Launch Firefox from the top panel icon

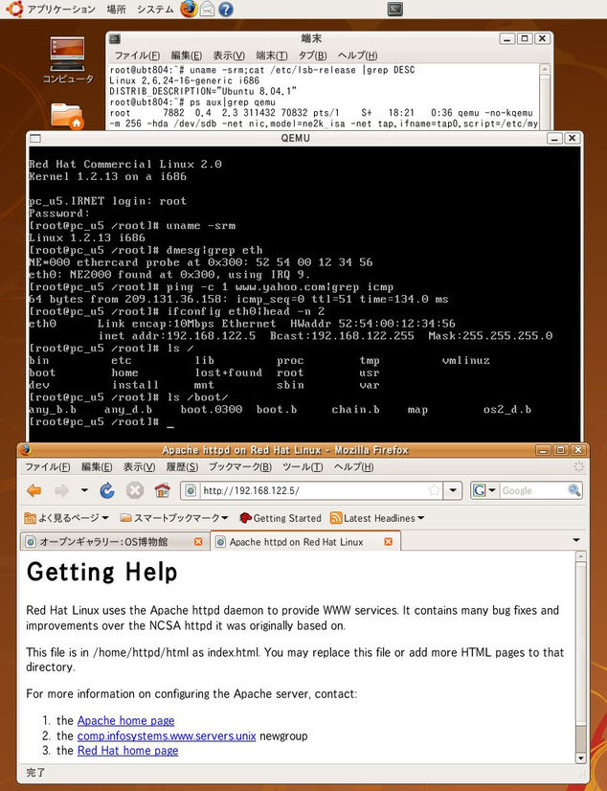coord(189,9)
